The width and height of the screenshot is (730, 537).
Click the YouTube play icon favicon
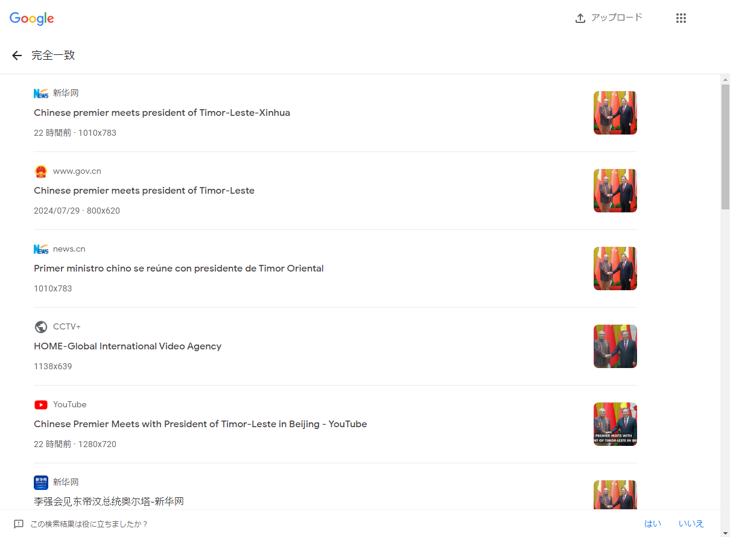[41, 405]
